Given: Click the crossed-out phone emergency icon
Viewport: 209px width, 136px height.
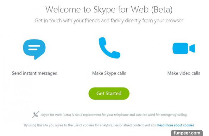Looking at the screenshot, I should (x=35, y=115).
